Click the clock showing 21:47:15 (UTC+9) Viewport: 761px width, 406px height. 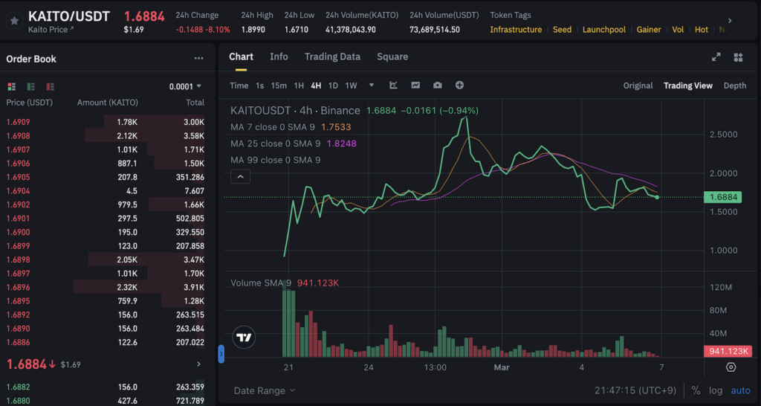tap(636, 390)
